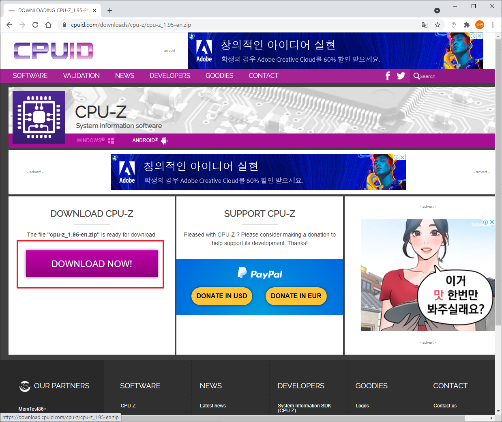
Task: Click the browser forward arrow
Action: pyautogui.click(x=22, y=25)
